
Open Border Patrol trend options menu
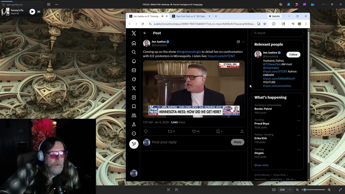[x=299, y=106]
